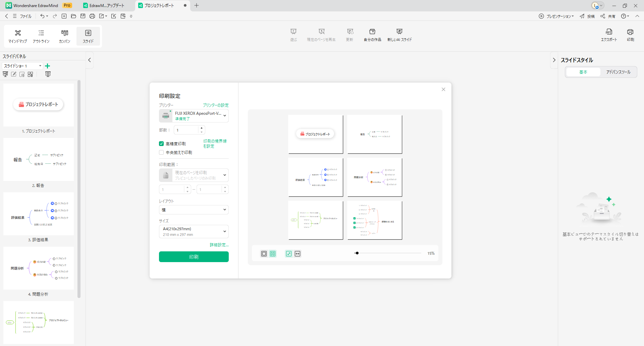Add new slideshow with green plus
This screenshot has width=644, height=346.
point(48,66)
